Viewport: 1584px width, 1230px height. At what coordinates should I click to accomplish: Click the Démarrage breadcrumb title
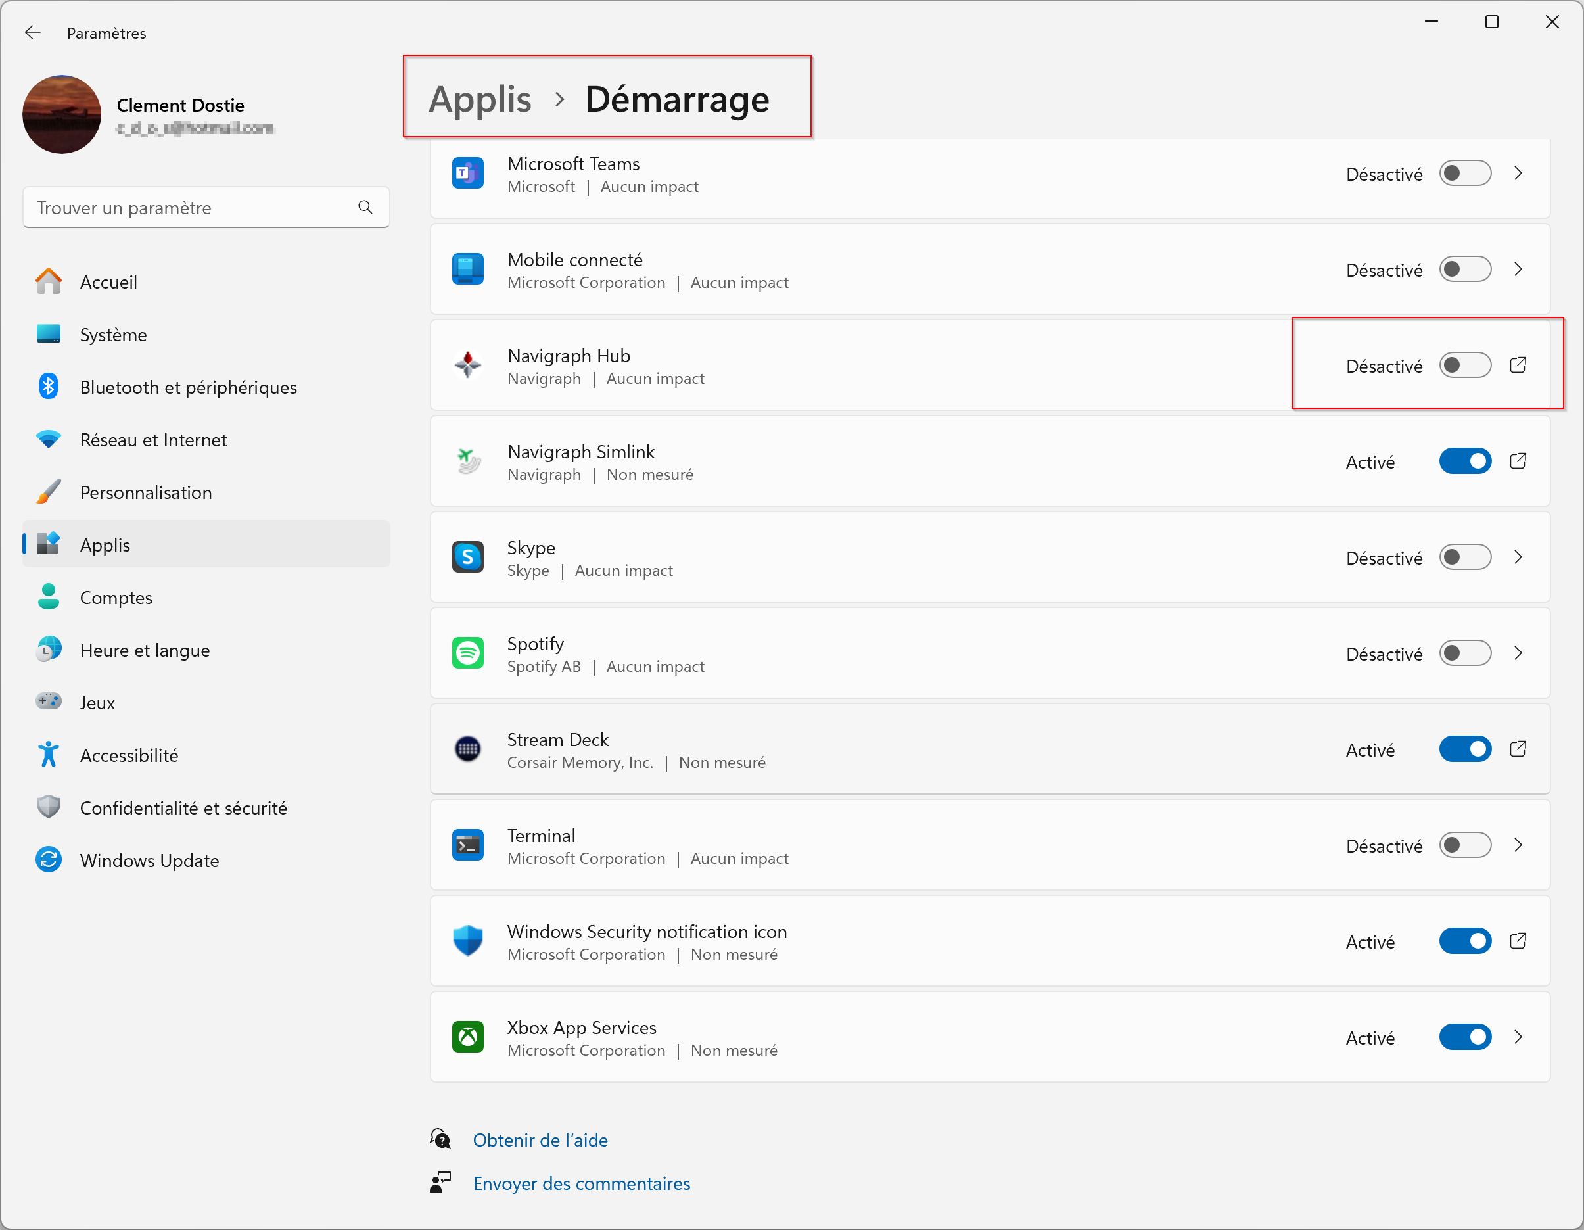(x=677, y=99)
